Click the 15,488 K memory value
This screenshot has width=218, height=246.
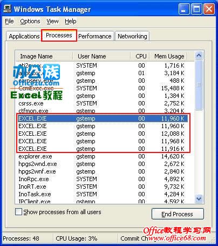coord(173,88)
